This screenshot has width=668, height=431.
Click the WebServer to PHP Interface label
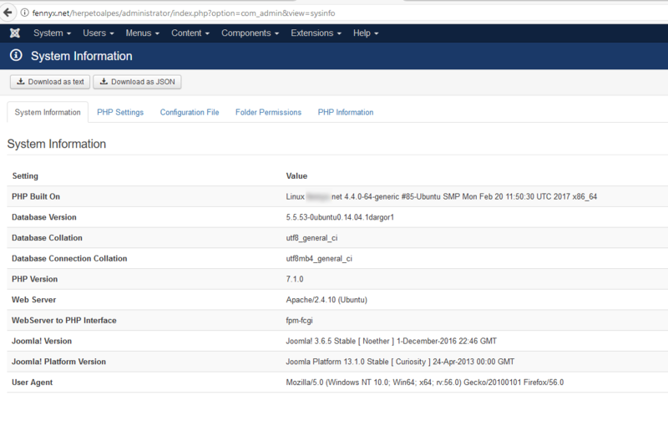(64, 320)
